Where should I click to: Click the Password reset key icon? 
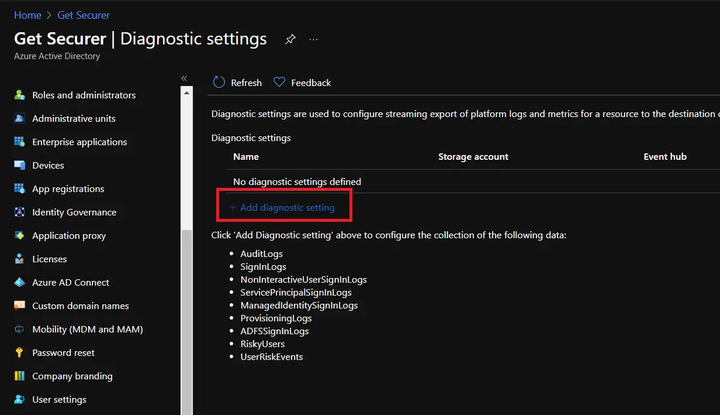click(20, 353)
